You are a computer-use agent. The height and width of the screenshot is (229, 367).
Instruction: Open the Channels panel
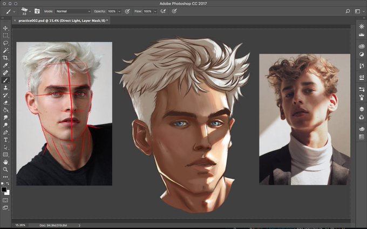pyautogui.click(x=362, y=117)
